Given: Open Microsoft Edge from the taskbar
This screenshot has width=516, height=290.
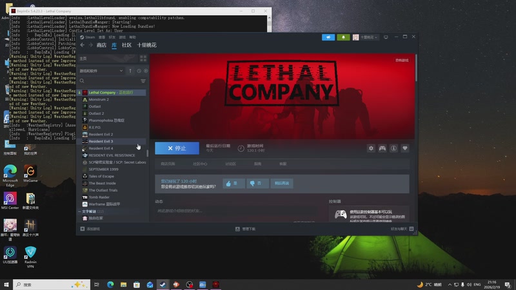Looking at the screenshot, I should tap(110, 285).
